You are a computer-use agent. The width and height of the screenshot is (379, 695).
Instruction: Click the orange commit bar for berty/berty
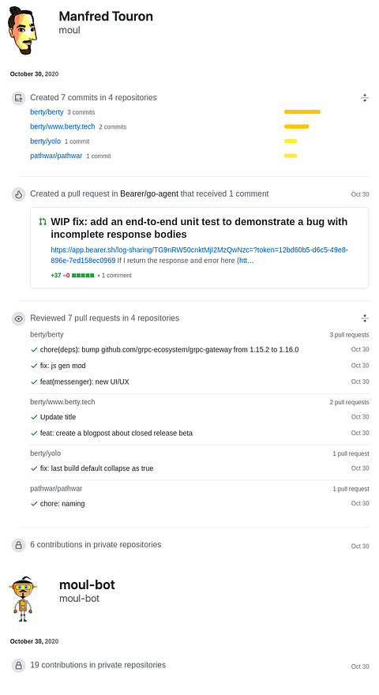point(302,111)
